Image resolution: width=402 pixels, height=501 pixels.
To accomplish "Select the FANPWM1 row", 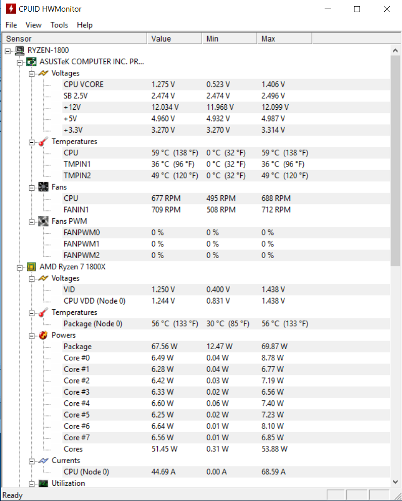I will coord(226,244).
